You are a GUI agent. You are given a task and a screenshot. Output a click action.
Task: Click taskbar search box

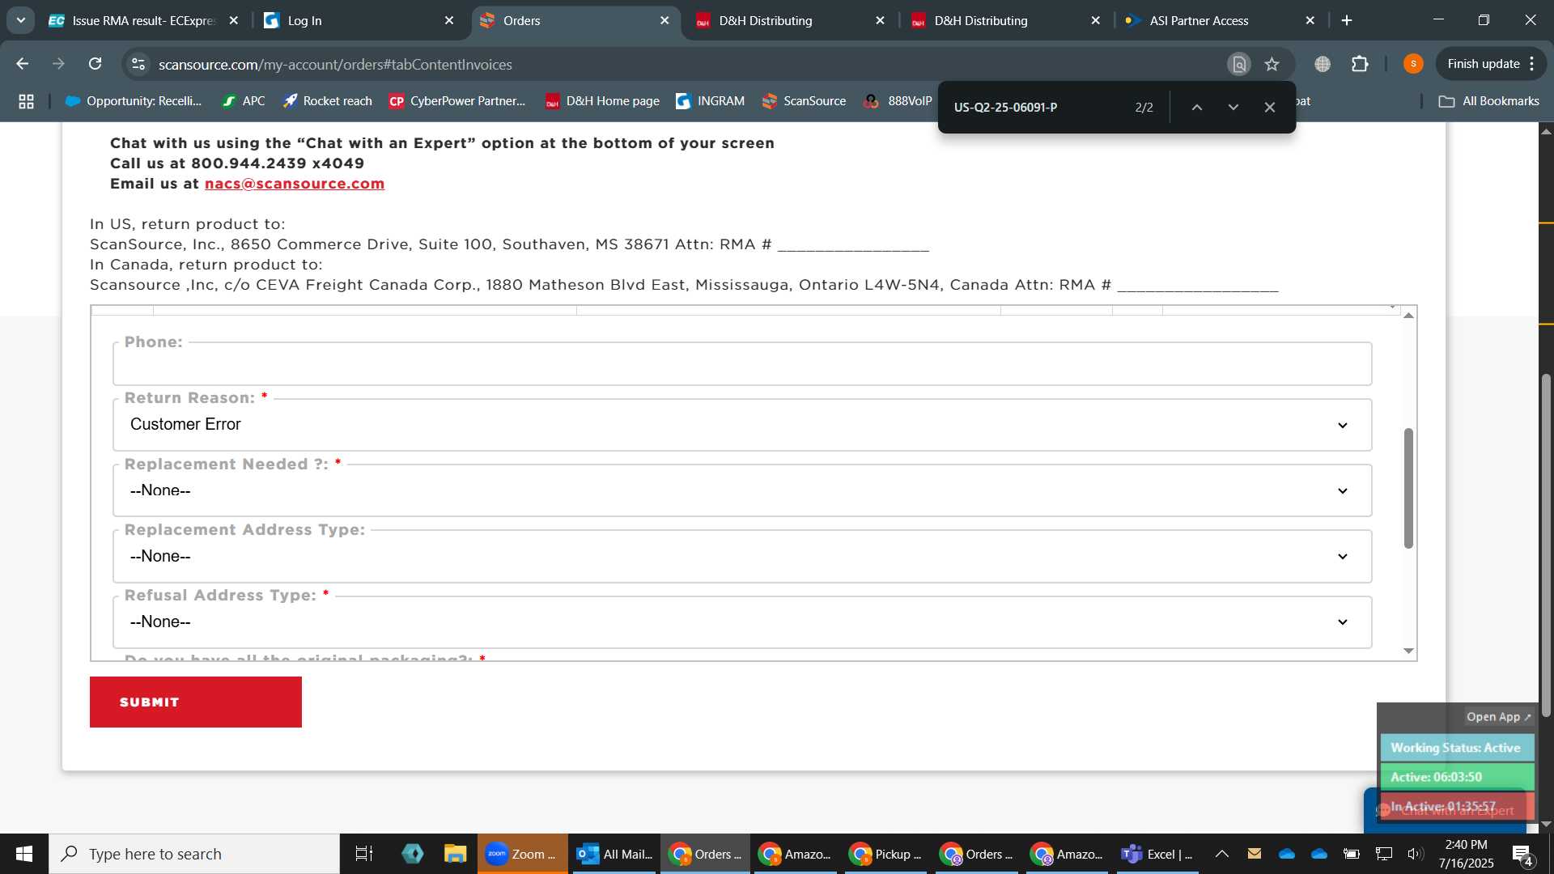point(194,854)
